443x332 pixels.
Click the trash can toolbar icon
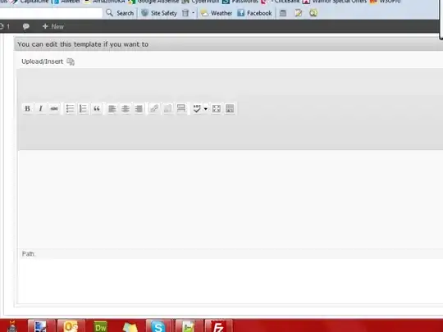point(185,13)
